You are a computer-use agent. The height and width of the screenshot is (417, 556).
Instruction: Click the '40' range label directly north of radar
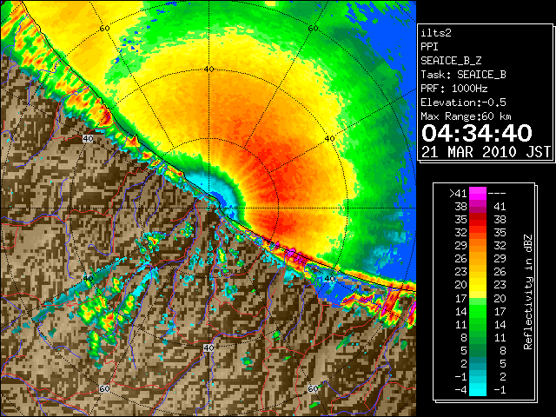(x=208, y=69)
